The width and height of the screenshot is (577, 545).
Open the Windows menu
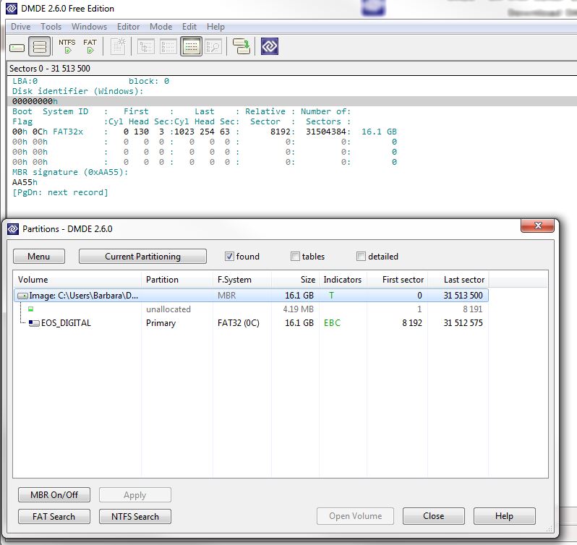pyautogui.click(x=89, y=27)
